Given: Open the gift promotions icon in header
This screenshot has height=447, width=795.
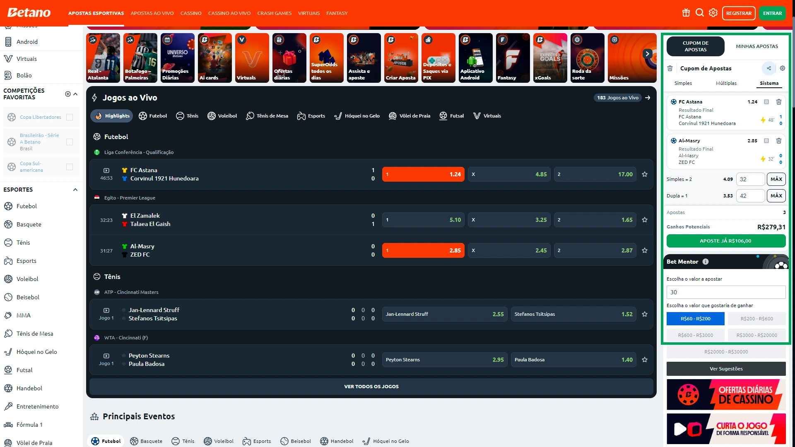Looking at the screenshot, I should pos(686,13).
